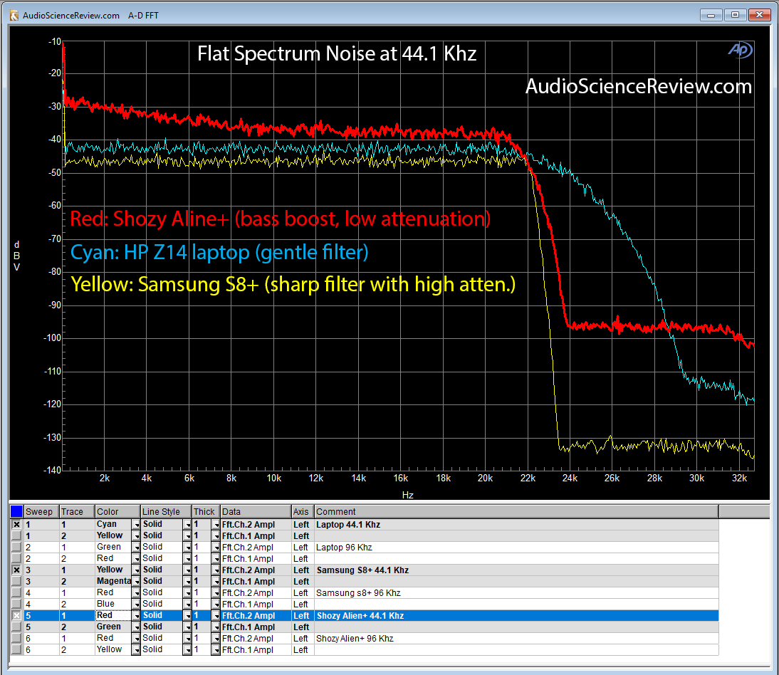
Task: Open Thick dropdown for Samsung s8+ 96 row
Action: point(216,593)
